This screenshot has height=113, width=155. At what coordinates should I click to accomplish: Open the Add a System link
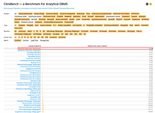click(x=43, y=8)
